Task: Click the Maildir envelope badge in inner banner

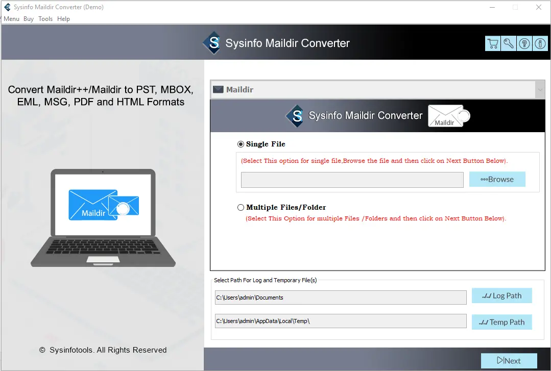Action: tap(449, 115)
